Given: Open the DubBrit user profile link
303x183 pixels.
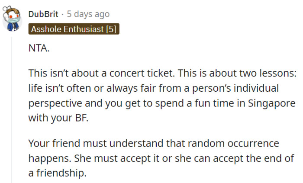Looking at the screenshot, I should tap(43, 14).
